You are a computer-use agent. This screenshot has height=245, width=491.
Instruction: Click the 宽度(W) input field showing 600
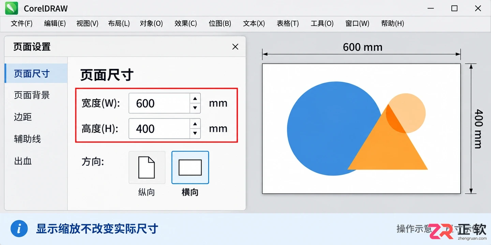(159, 103)
